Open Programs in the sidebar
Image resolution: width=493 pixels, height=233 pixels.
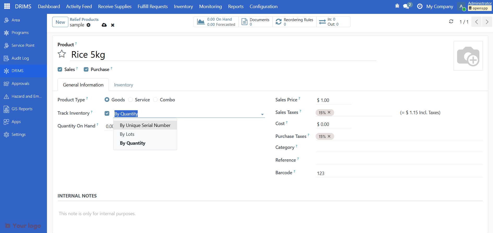click(23, 33)
